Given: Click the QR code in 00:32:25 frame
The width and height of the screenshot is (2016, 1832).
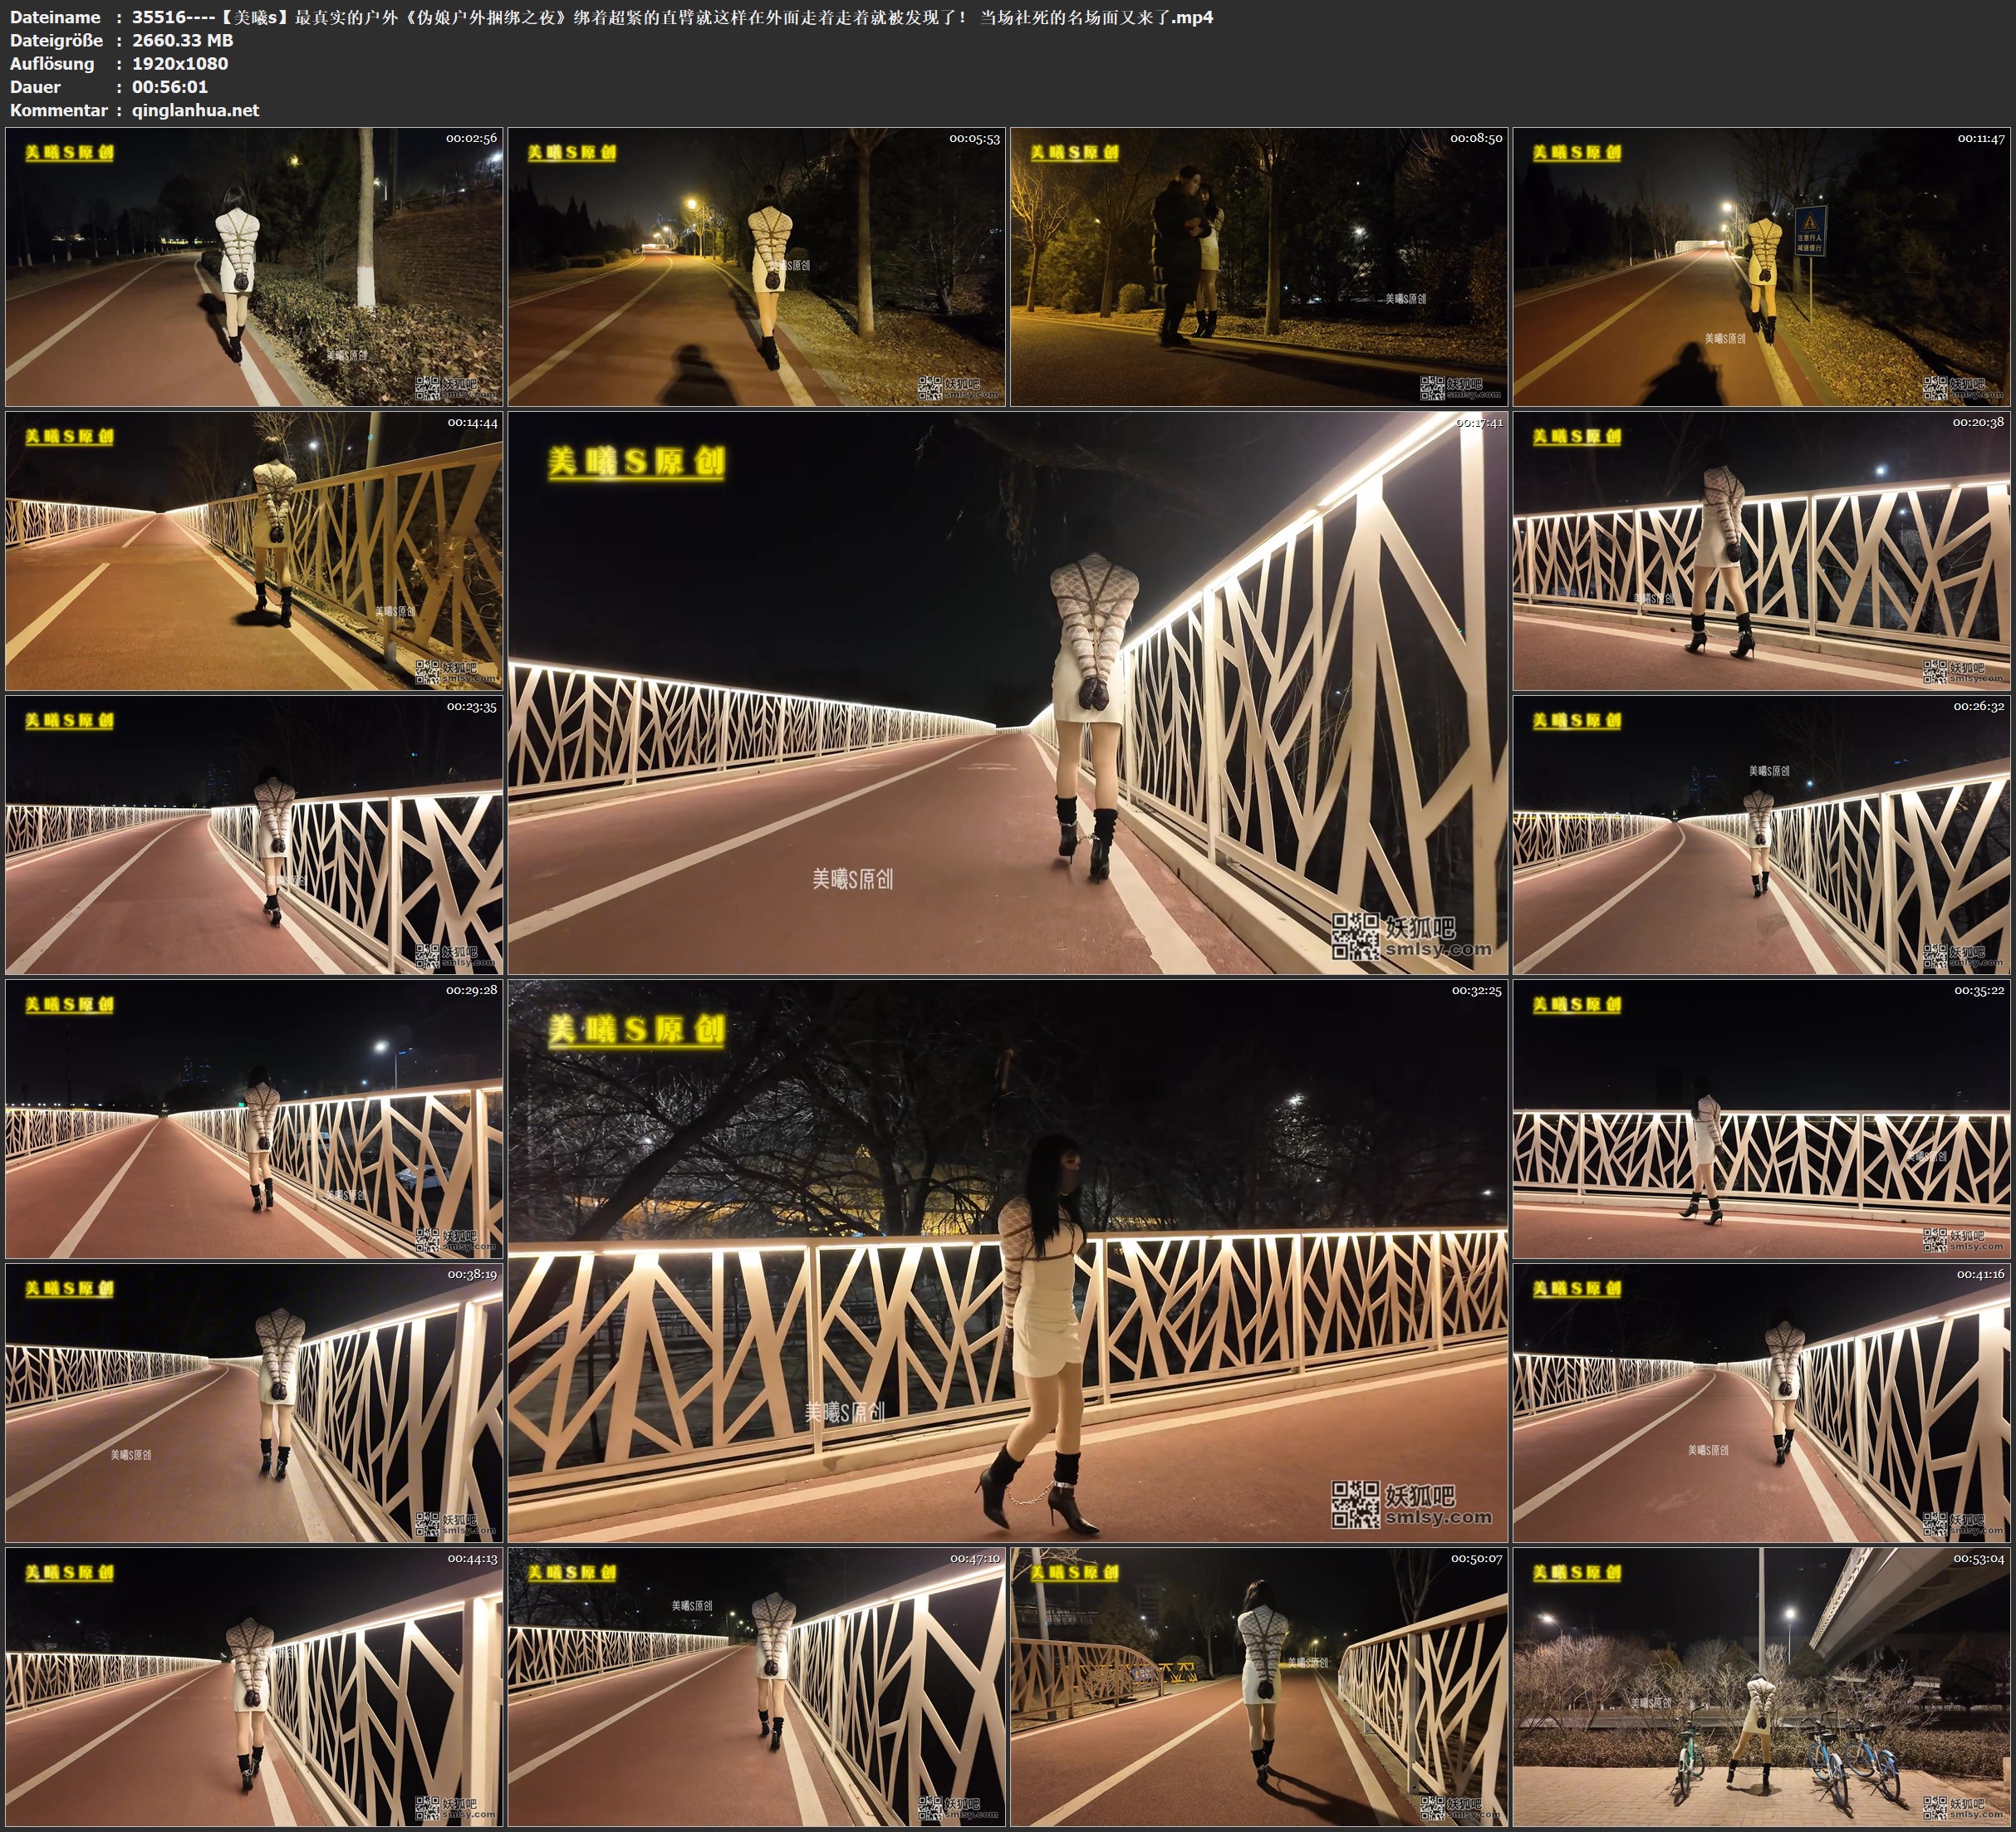Looking at the screenshot, I should point(1354,1504).
